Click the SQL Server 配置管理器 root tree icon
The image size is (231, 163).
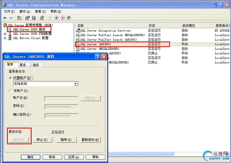(x=5, y=25)
